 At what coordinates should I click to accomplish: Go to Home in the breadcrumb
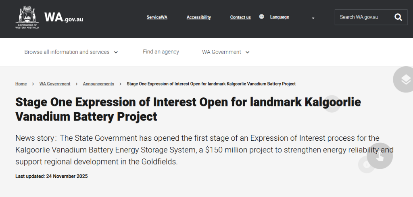[21, 84]
